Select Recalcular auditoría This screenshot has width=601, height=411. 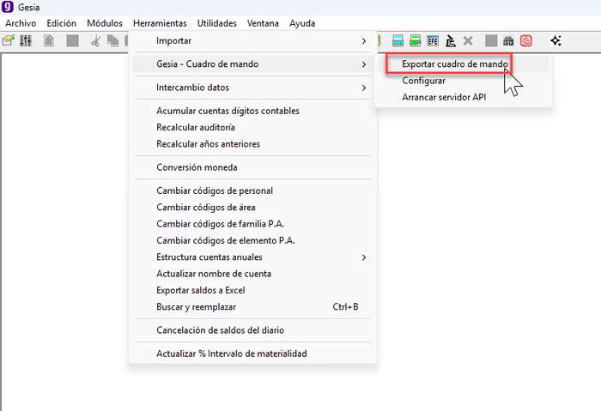tap(196, 127)
